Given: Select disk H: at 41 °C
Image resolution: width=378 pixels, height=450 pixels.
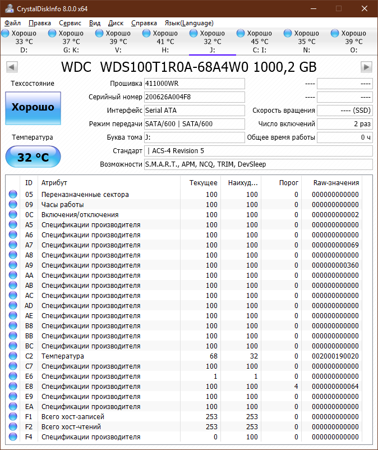Looking at the screenshot, I should (165, 42).
